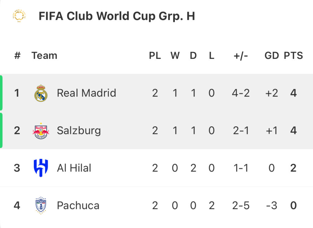Select Real Madrid's 4-2 goals record

click(x=241, y=93)
